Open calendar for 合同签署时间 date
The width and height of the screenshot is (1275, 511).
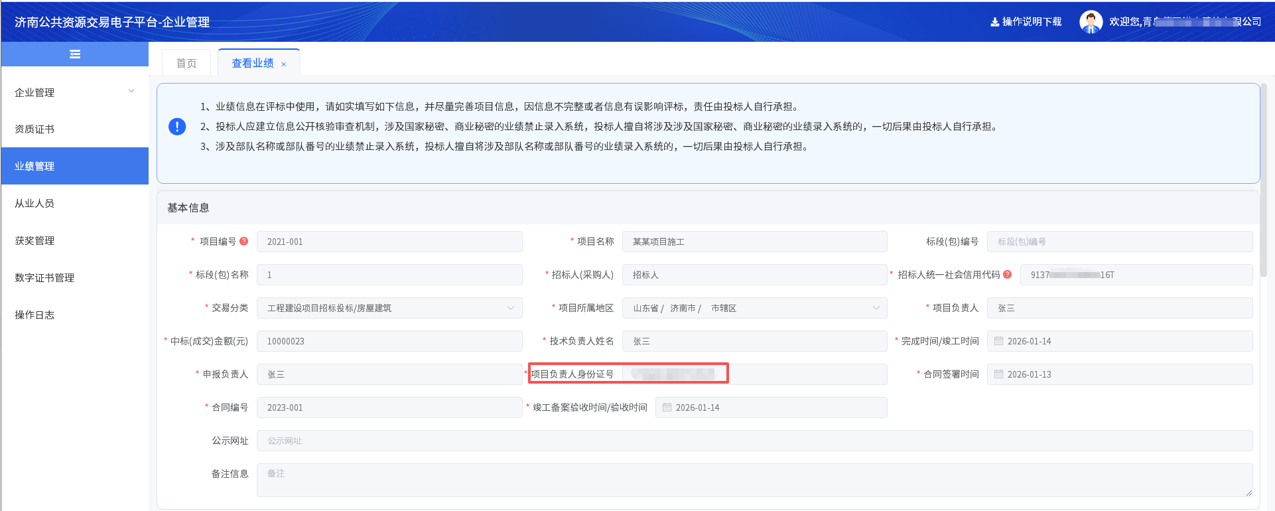coord(998,374)
